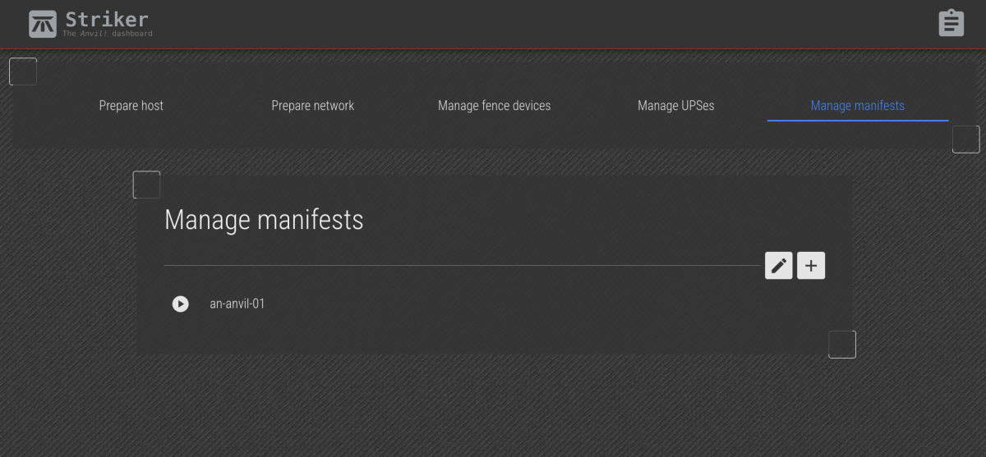Click the Manage manifests panel heading
Screen dimensions: 986x457
(264, 220)
